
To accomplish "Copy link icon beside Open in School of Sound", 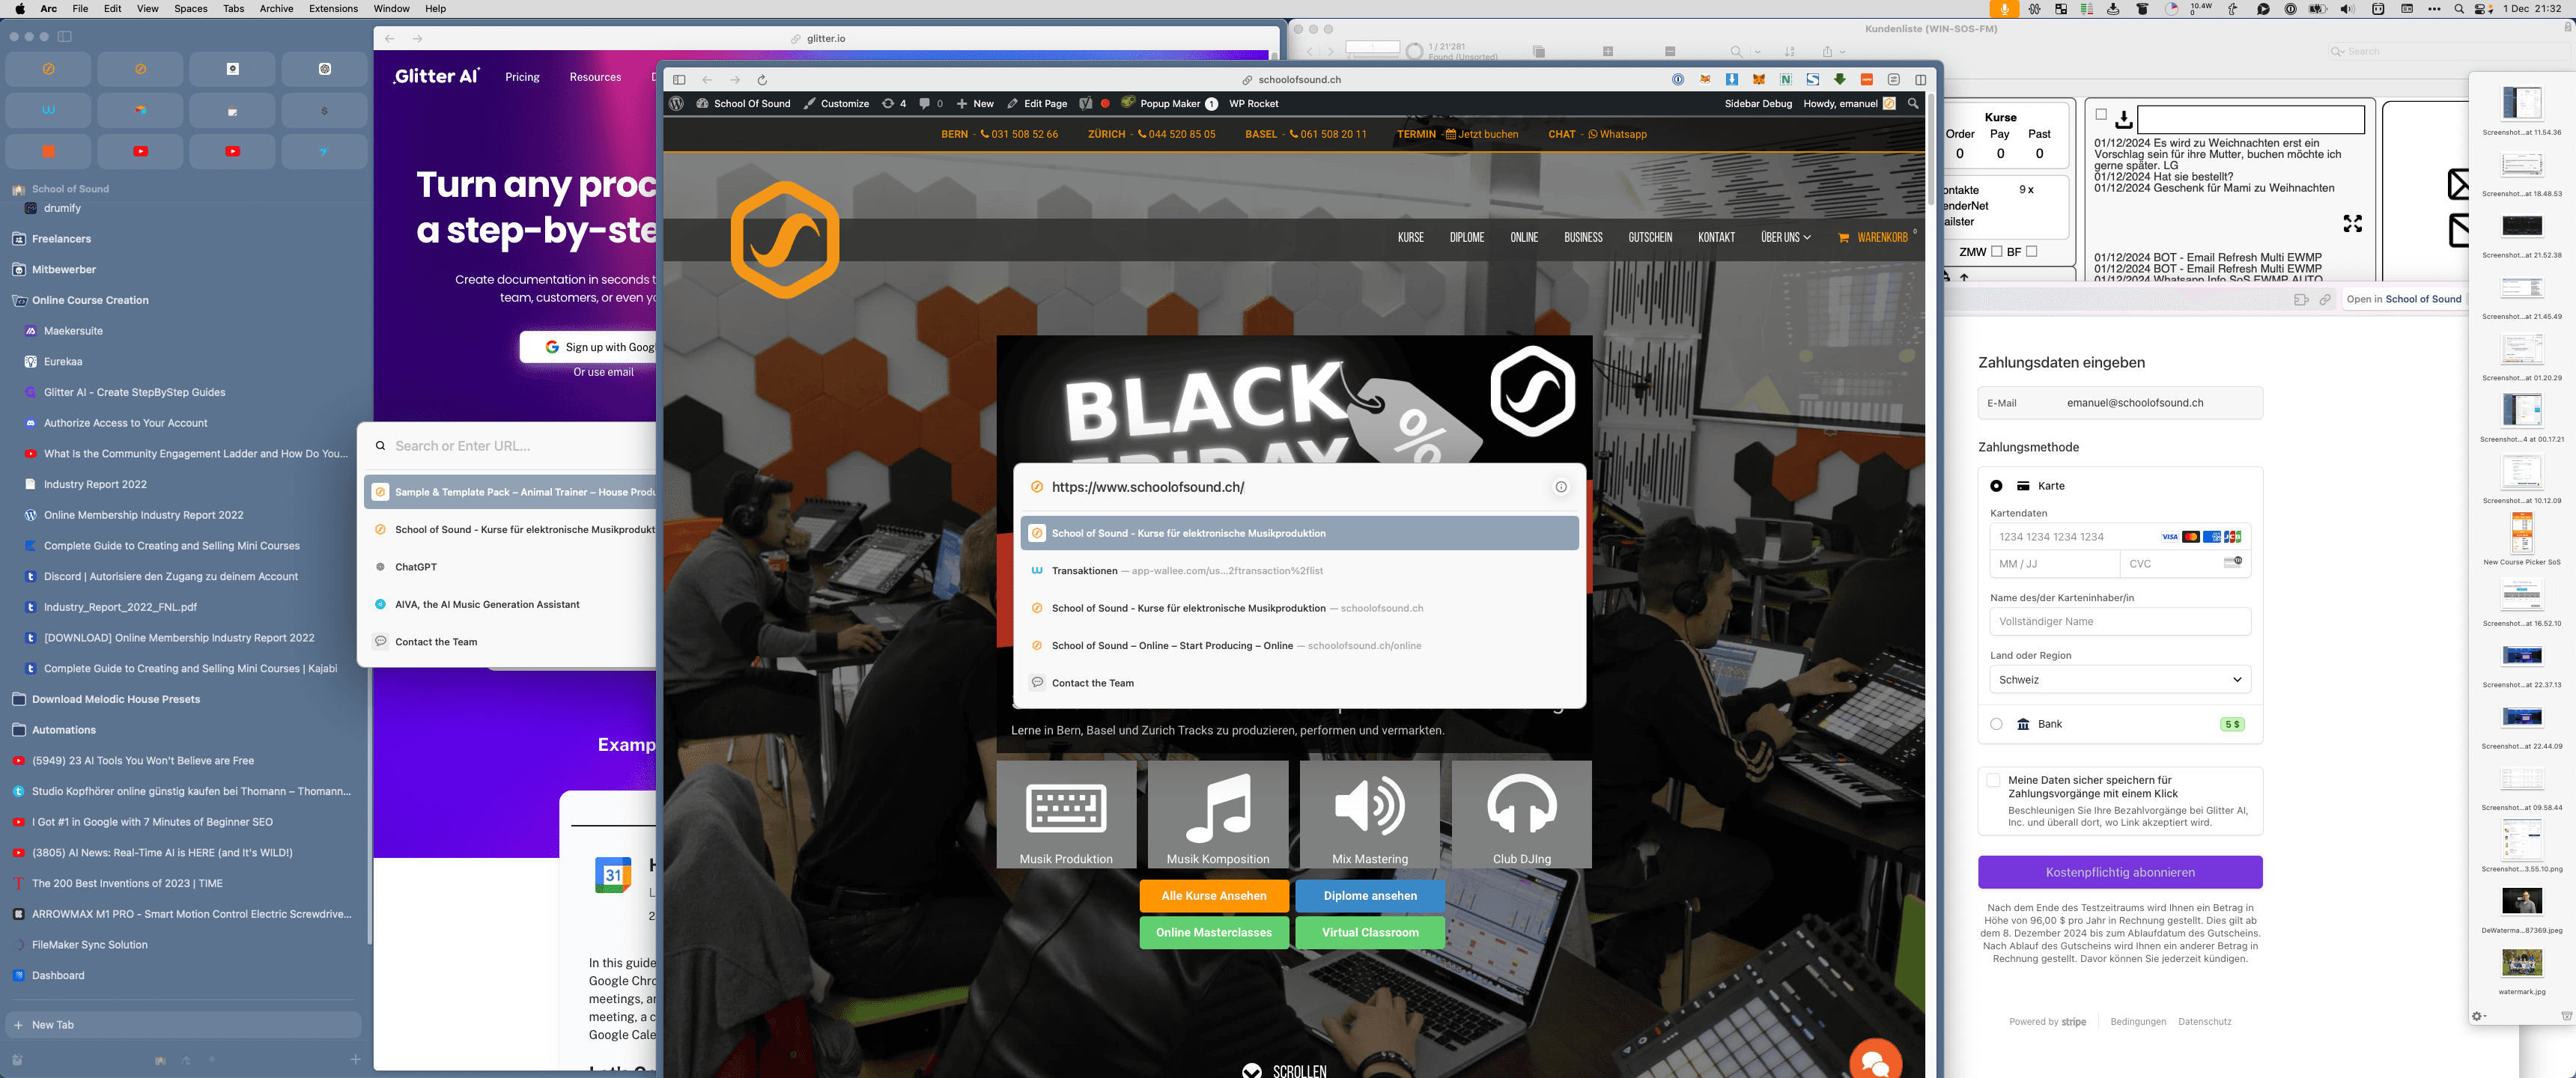I will pyautogui.click(x=2325, y=299).
